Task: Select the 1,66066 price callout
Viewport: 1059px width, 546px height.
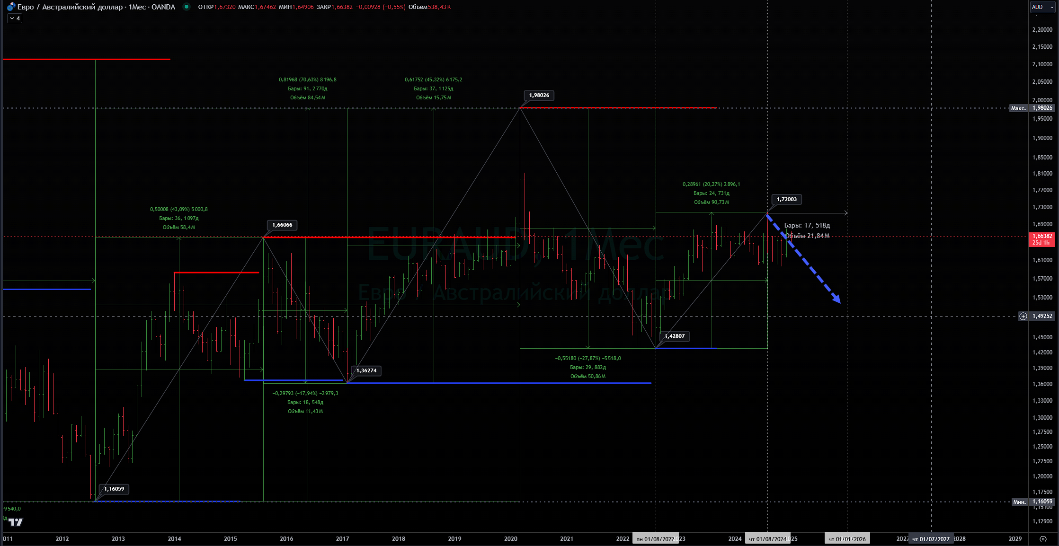Action: pyautogui.click(x=282, y=225)
